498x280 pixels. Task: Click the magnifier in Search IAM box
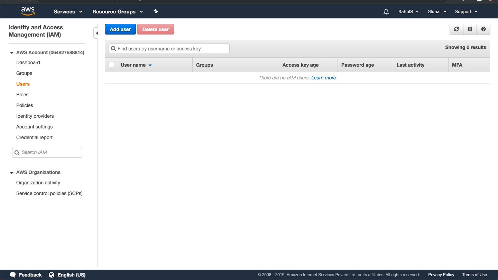[x=17, y=152]
